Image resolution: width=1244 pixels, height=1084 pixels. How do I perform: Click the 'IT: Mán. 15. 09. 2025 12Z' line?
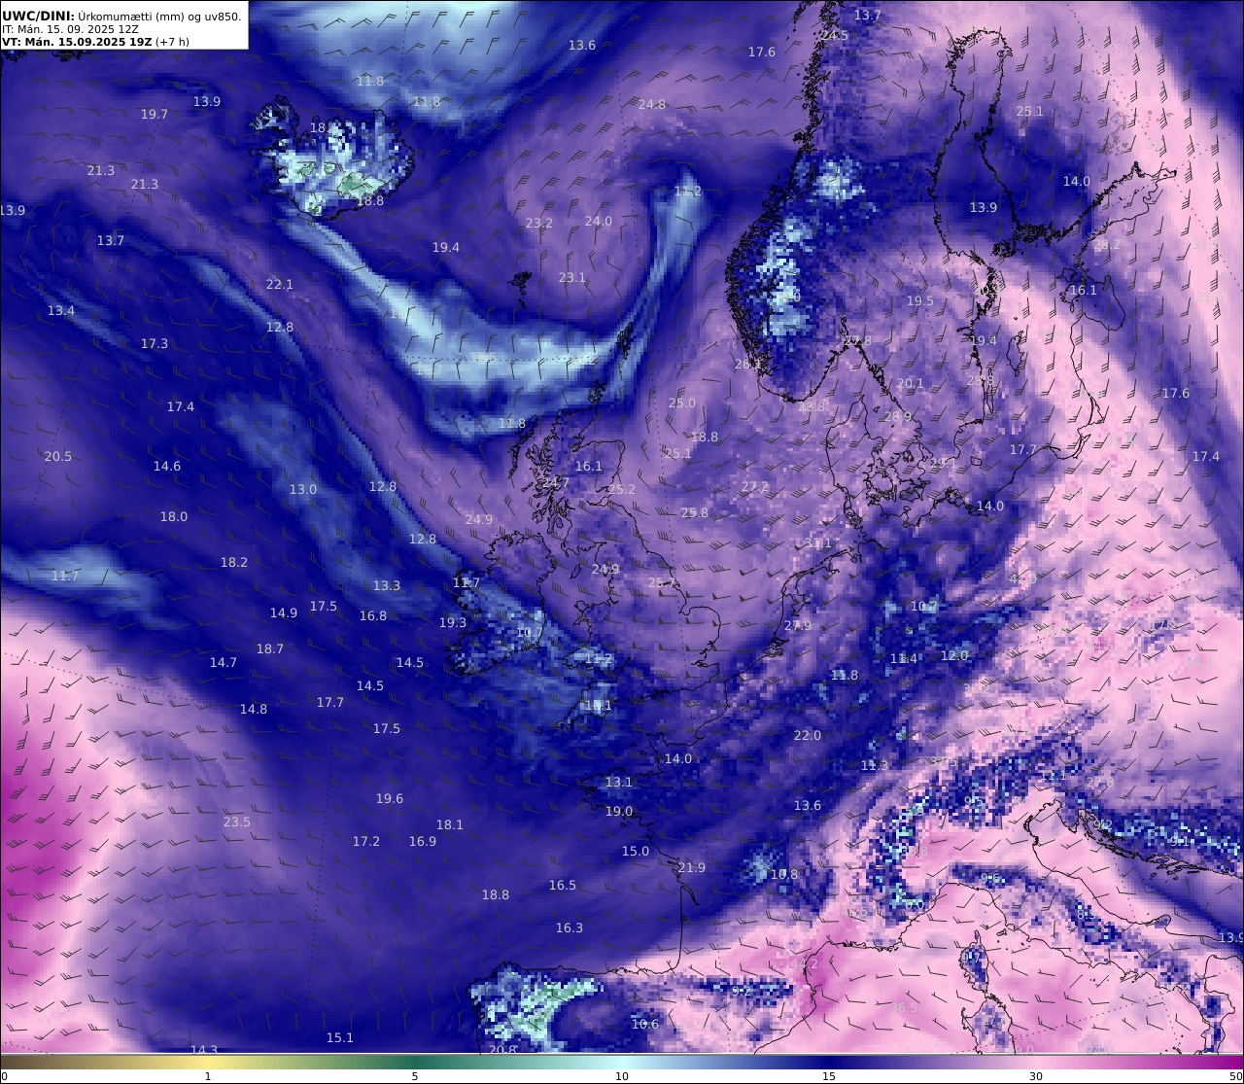point(70,29)
